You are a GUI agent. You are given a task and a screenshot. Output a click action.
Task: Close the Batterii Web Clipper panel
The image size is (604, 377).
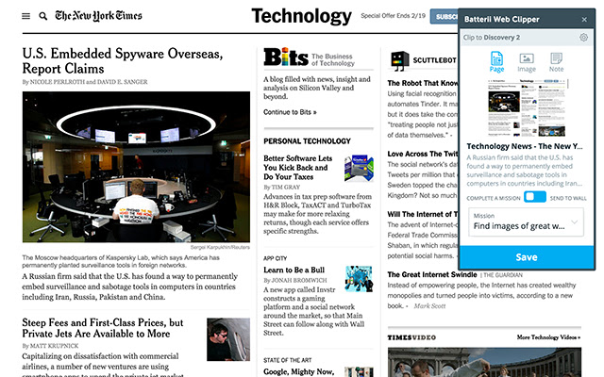584,19
